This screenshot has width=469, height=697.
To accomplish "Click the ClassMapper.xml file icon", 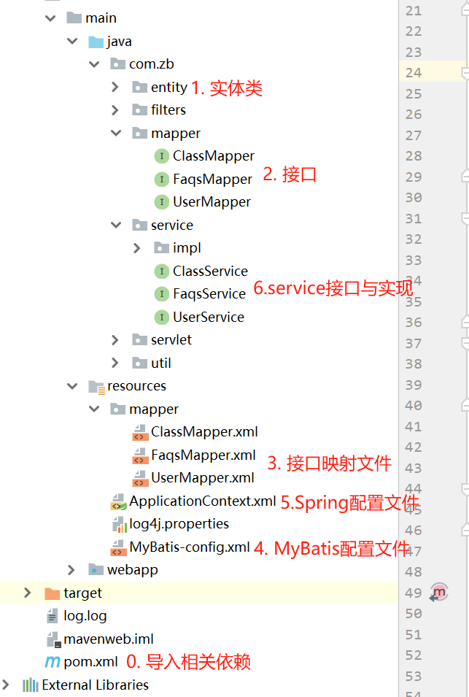I will 140,432.
